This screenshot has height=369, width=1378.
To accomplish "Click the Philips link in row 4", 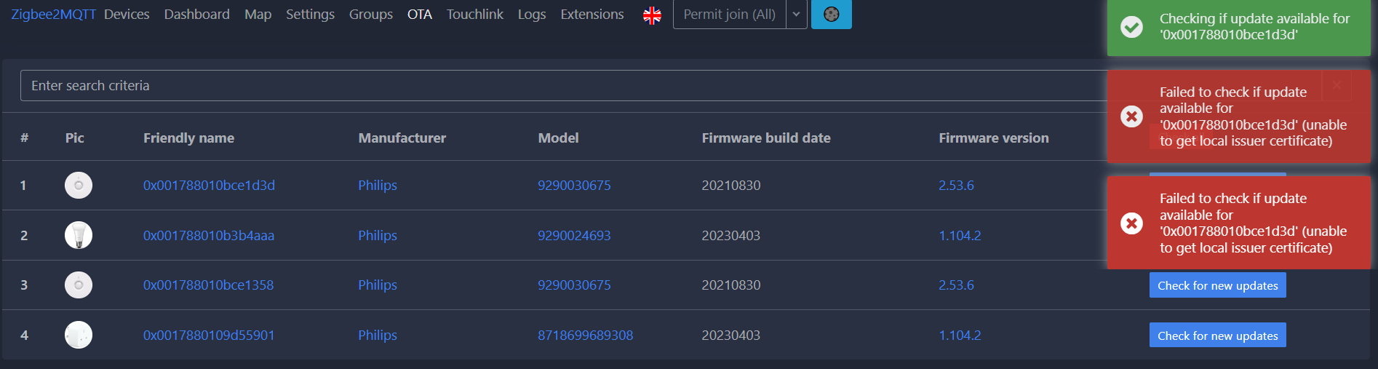I will (x=378, y=335).
